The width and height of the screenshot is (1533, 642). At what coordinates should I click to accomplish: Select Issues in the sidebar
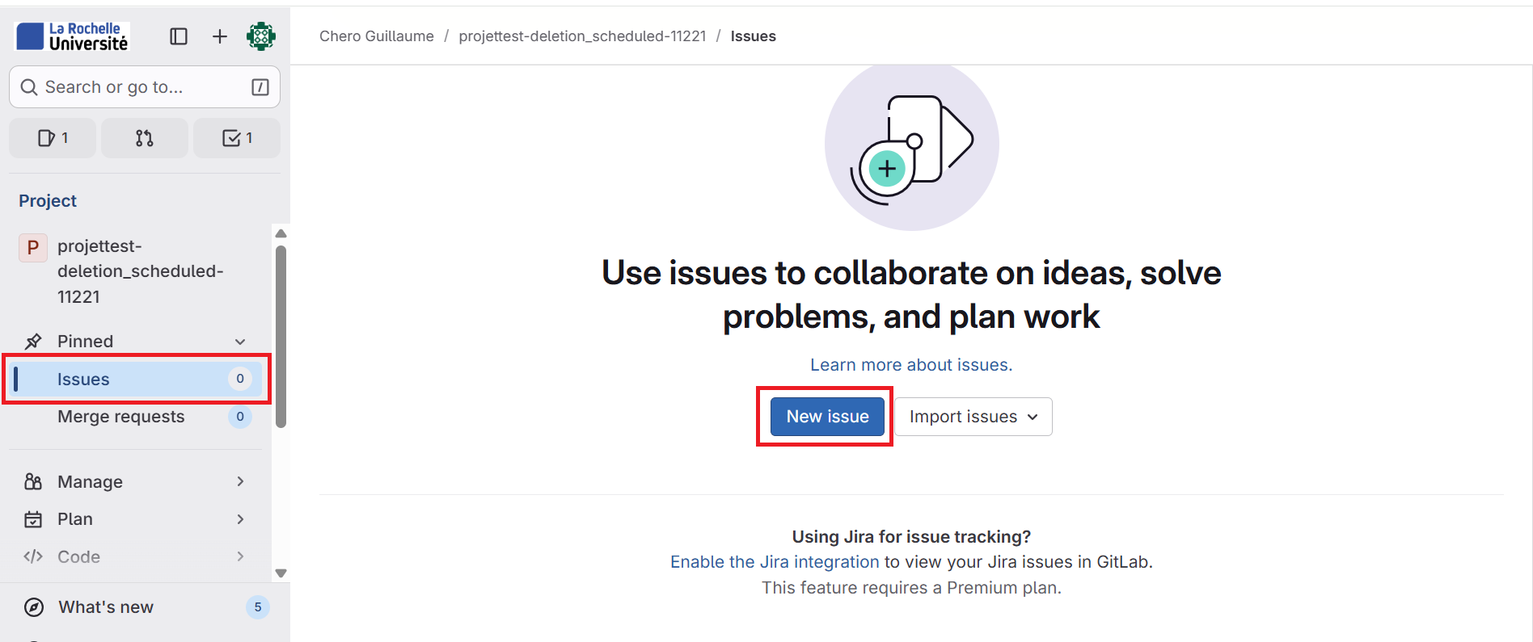tap(83, 380)
